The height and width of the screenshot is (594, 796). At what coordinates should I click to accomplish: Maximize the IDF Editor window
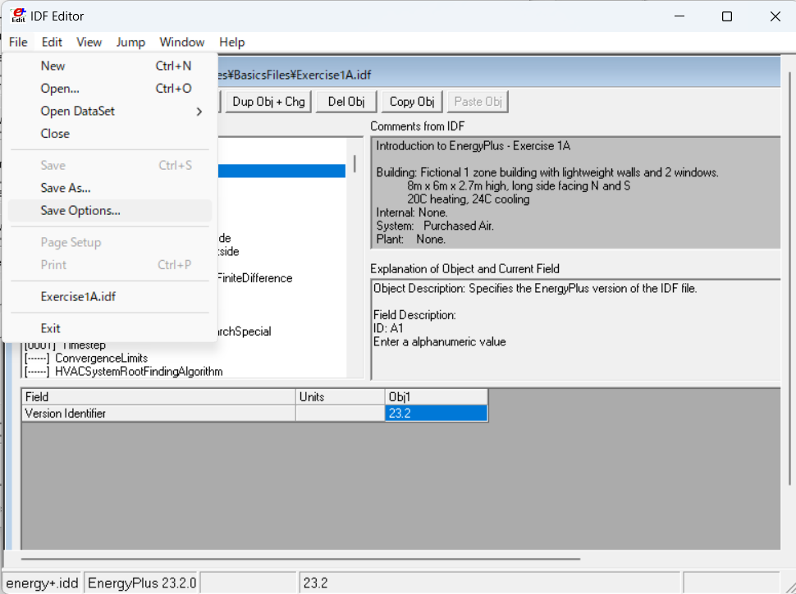(x=727, y=16)
